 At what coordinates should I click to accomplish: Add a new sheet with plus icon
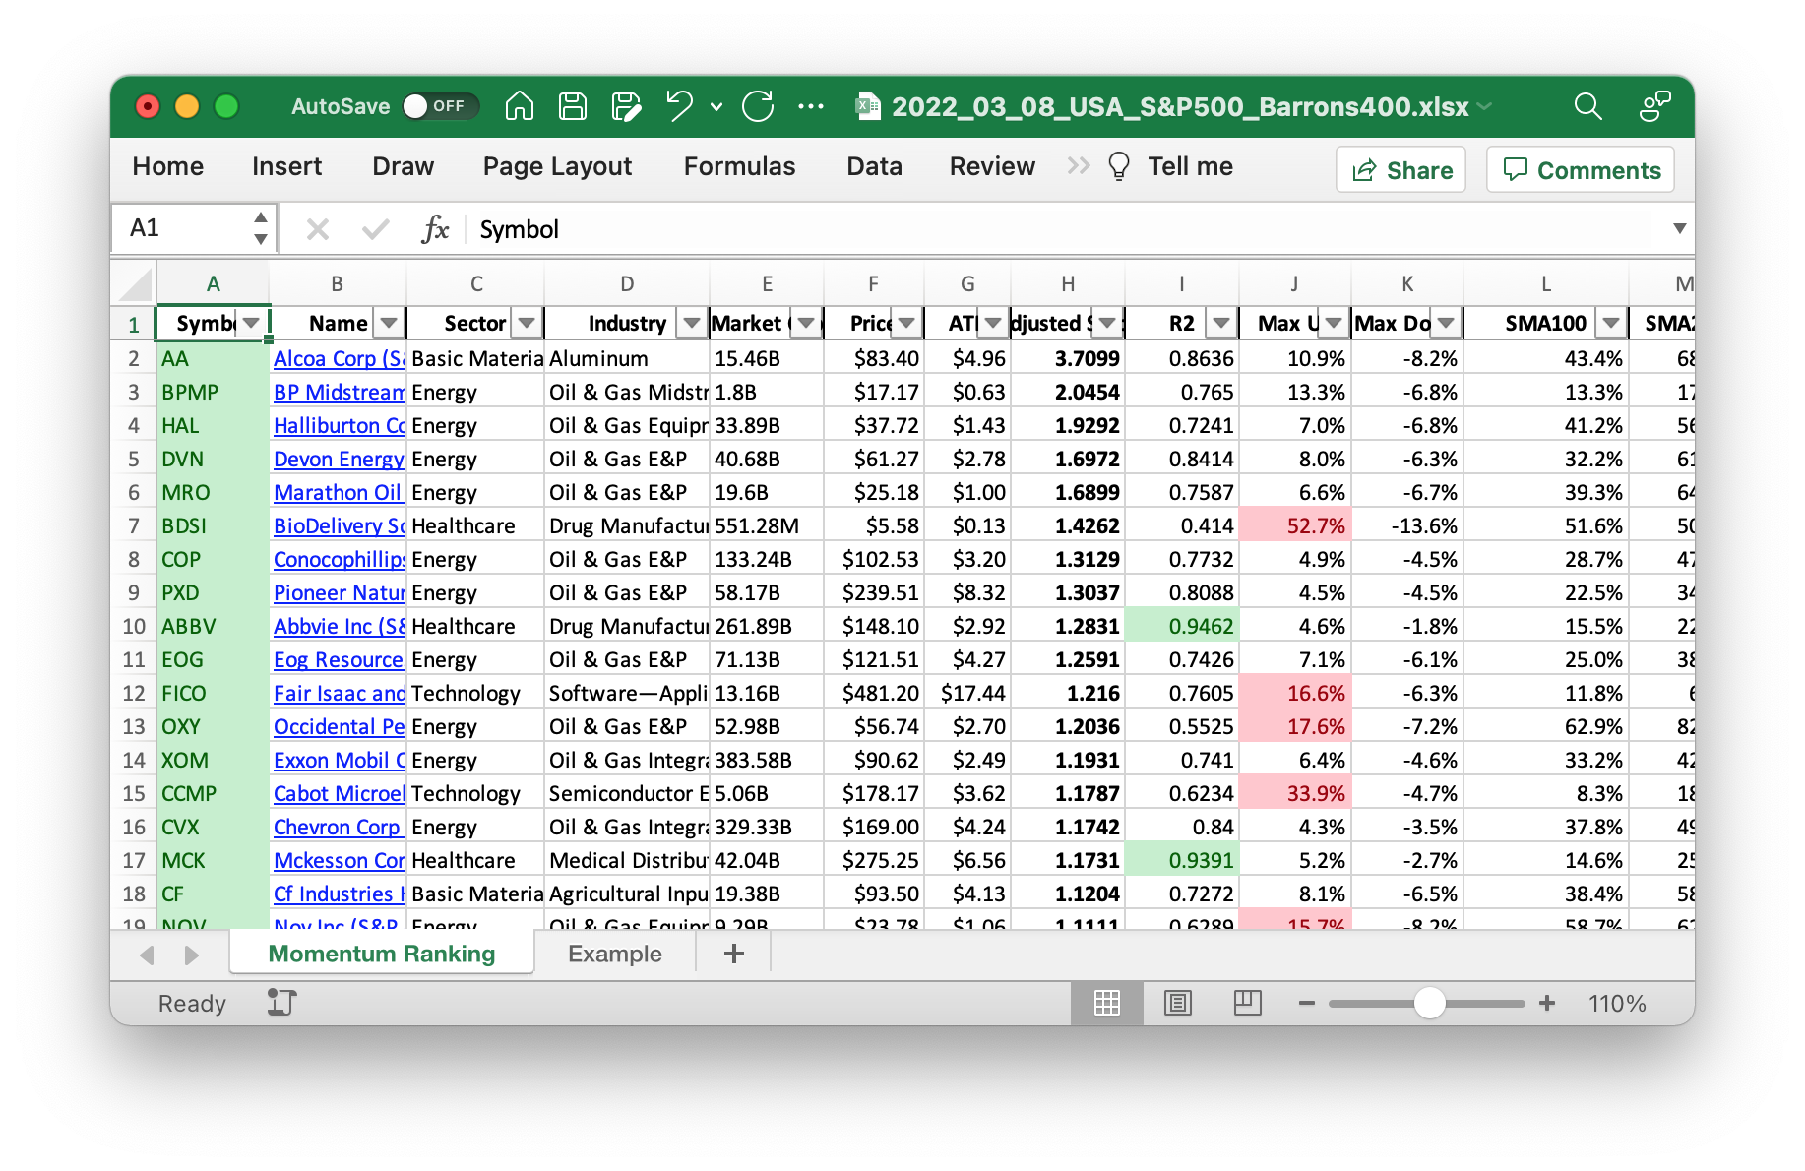point(733,954)
